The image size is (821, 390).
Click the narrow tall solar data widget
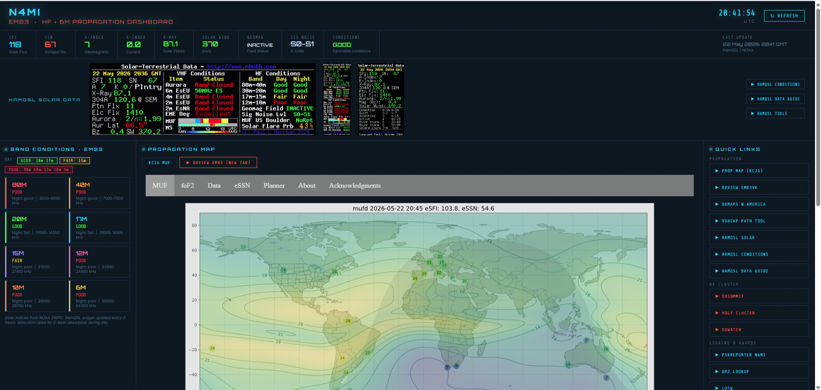click(x=336, y=99)
